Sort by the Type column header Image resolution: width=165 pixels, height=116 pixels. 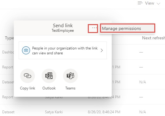9,38
